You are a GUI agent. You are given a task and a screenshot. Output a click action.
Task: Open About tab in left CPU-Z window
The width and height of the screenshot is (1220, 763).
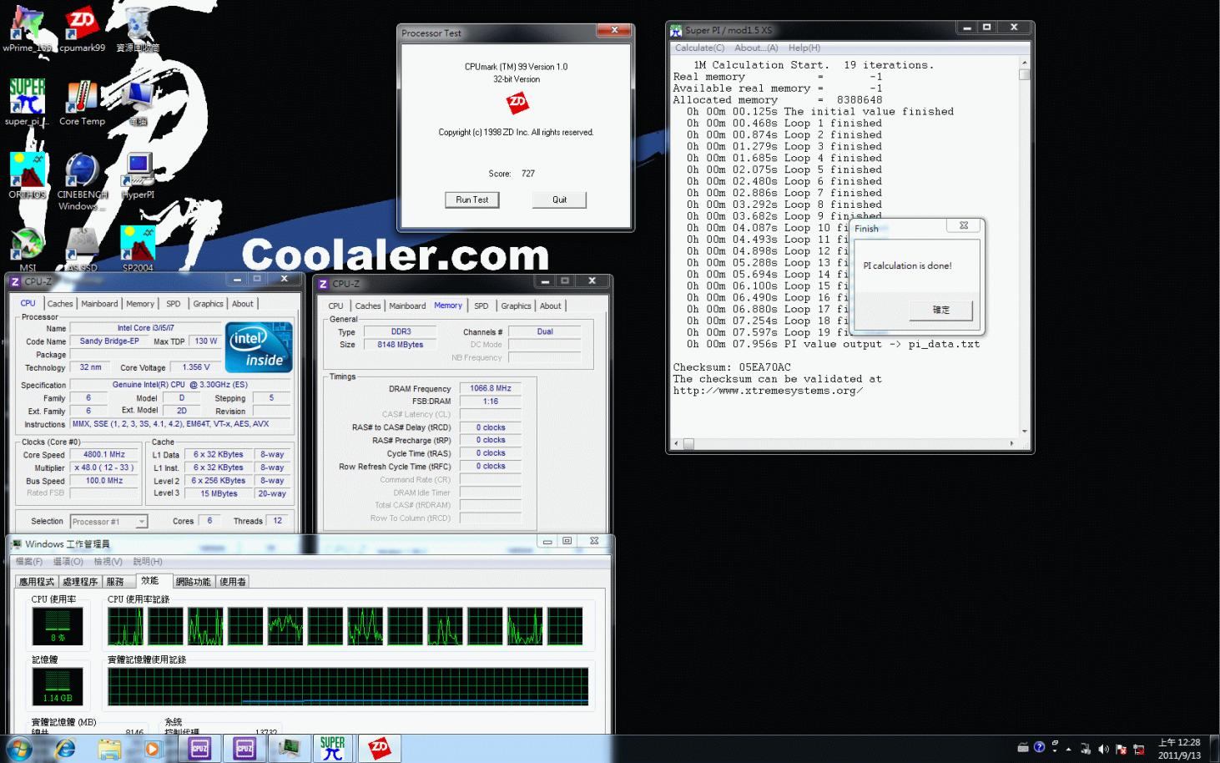(243, 304)
